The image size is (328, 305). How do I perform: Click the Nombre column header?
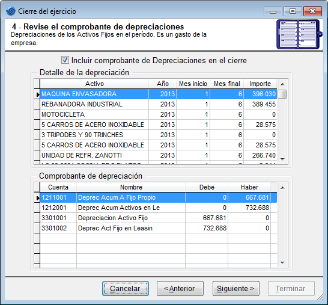pos(131,187)
